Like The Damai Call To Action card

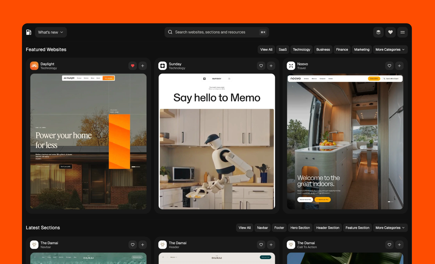389,245
